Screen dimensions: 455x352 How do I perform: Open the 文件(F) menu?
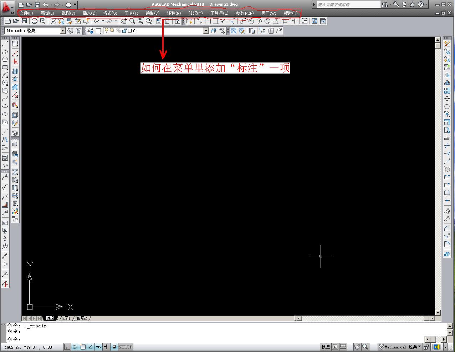click(x=26, y=13)
